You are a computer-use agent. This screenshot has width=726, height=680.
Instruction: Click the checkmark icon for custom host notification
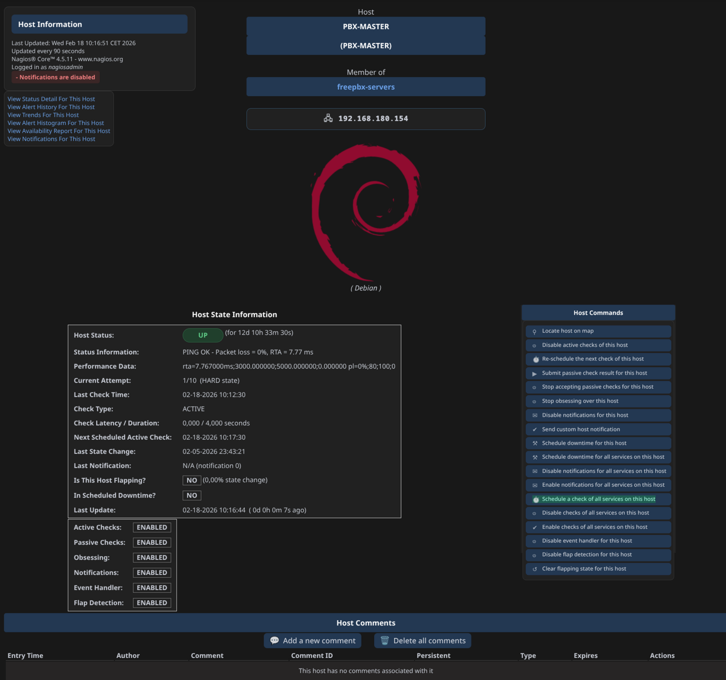point(535,429)
